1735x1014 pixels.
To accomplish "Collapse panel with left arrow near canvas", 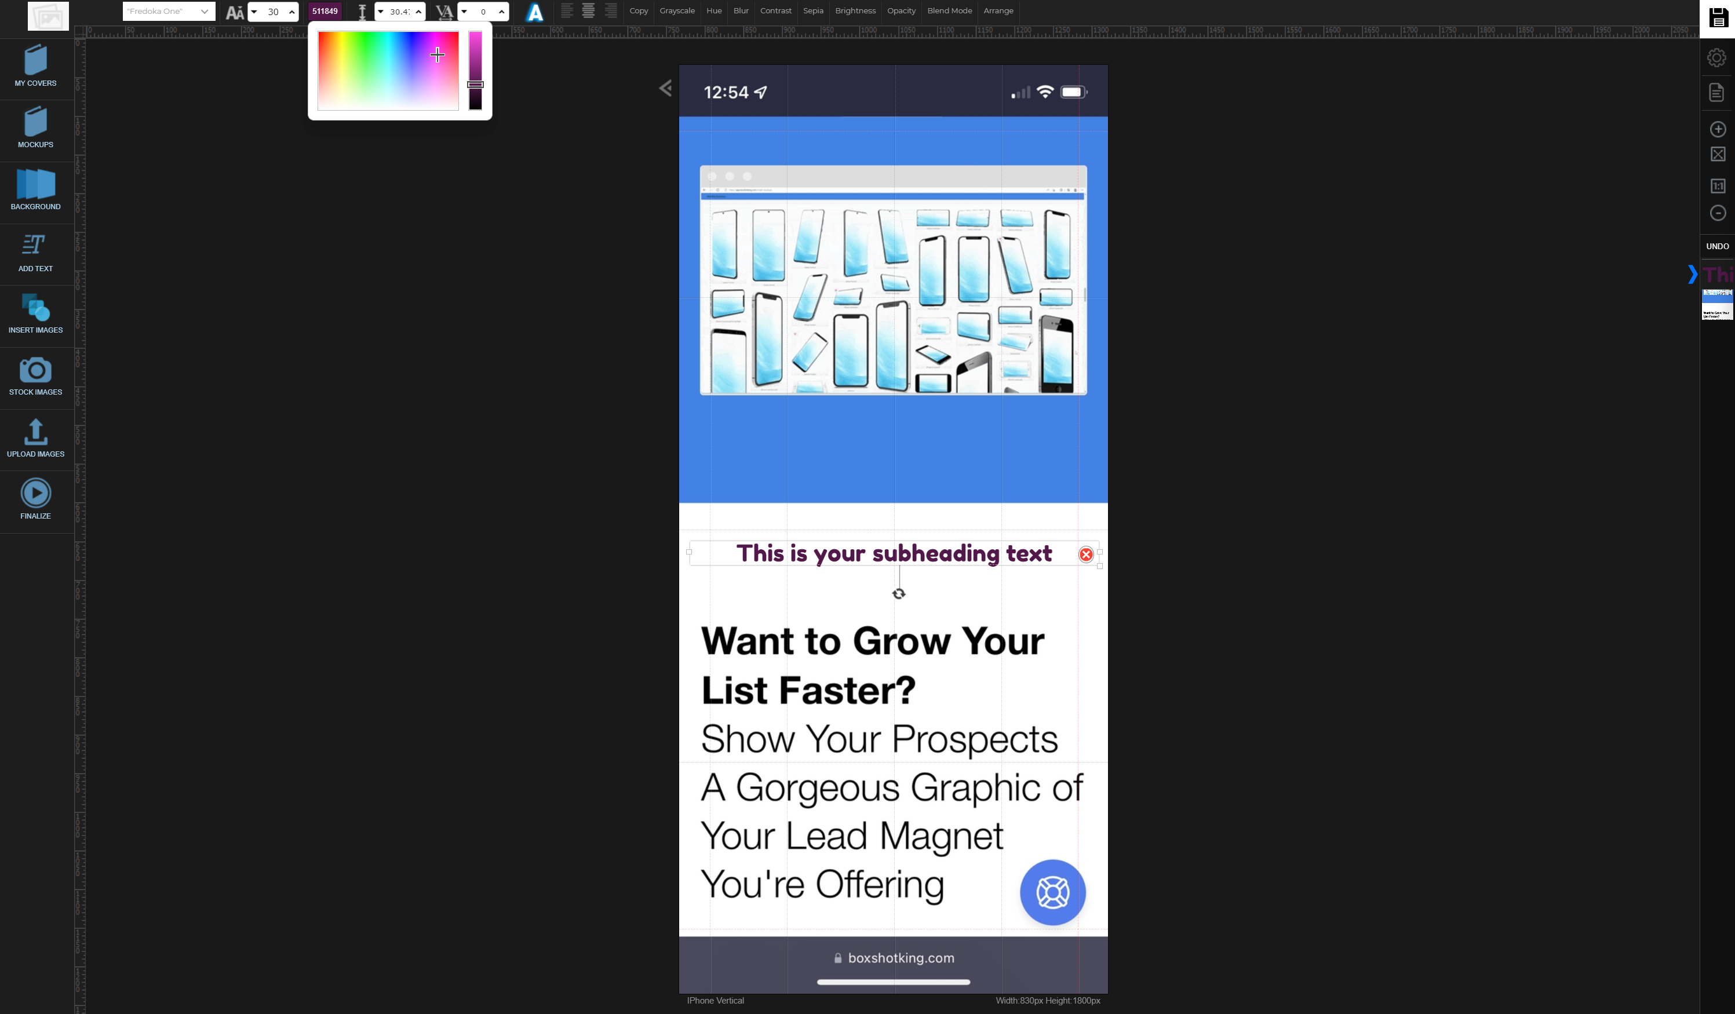I will tap(665, 88).
